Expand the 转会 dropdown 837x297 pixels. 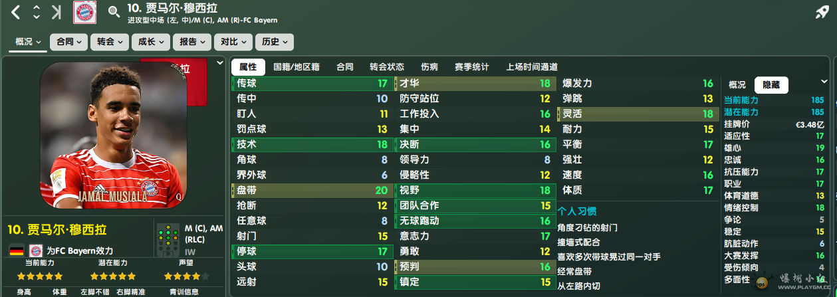tap(109, 42)
